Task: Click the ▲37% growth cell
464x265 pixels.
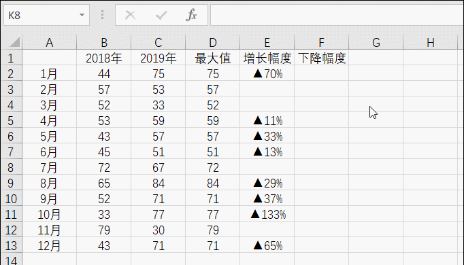Action: click(x=267, y=198)
